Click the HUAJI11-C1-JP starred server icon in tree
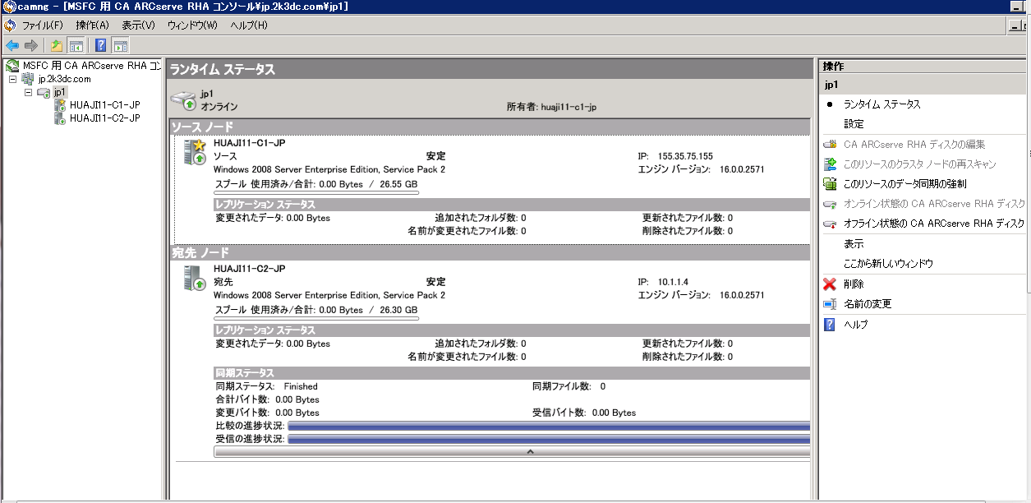The height and width of the screenshot is (503, 1031). coord(60,104)
